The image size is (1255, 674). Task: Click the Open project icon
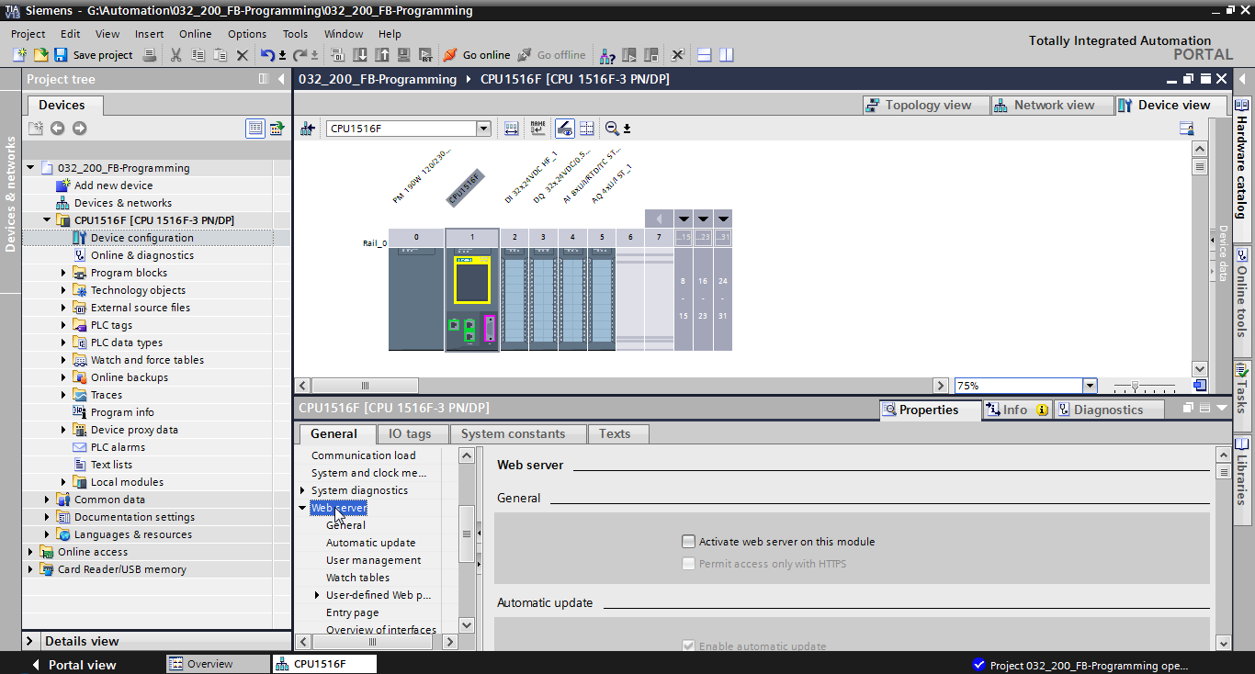point(40,55)
